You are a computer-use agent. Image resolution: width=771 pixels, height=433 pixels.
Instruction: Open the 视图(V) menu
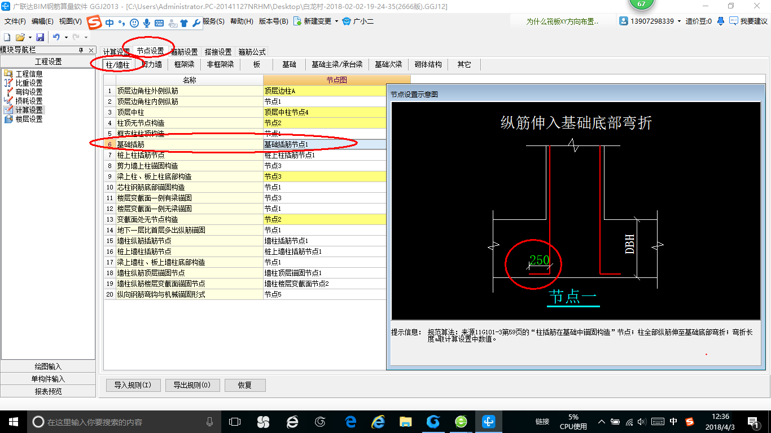tap(71, 21)
